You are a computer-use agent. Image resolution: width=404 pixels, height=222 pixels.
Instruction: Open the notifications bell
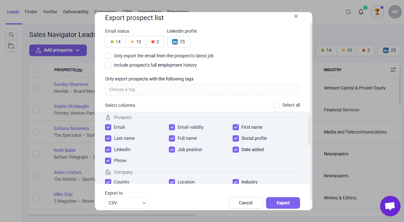(x=361, y=12)
